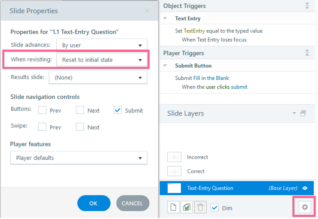Uncheck the Submit button checkbox
Image resolution: width=318 pixels, height=219 pixels.
pos(117,110)
